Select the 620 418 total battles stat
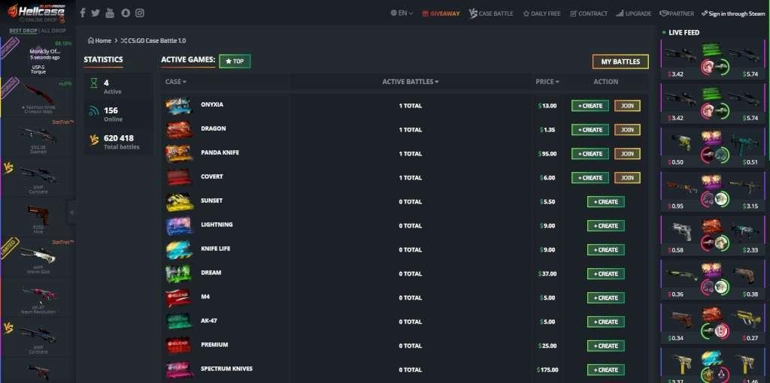Image resolution: width=770 pixels, height=383 pixels. (x=118, y=142)
